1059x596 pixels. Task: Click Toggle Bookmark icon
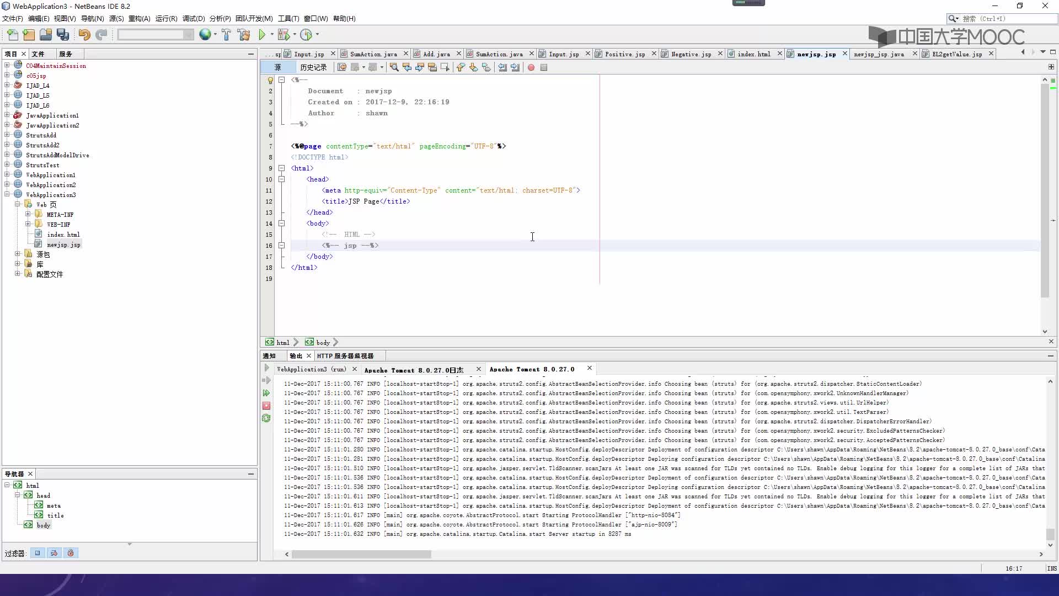[x=486, y=67]
